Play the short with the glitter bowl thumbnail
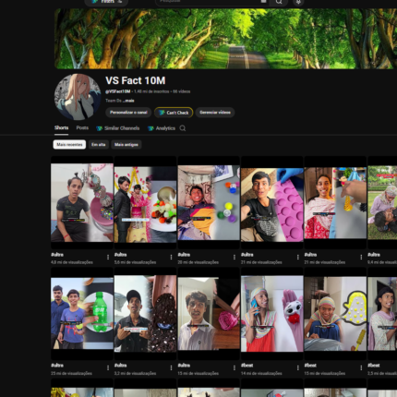 82,202
